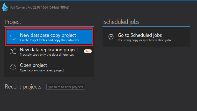Screen dimensions: 197x111
Task: Start a New database copy project
Action: coord(48,35)
